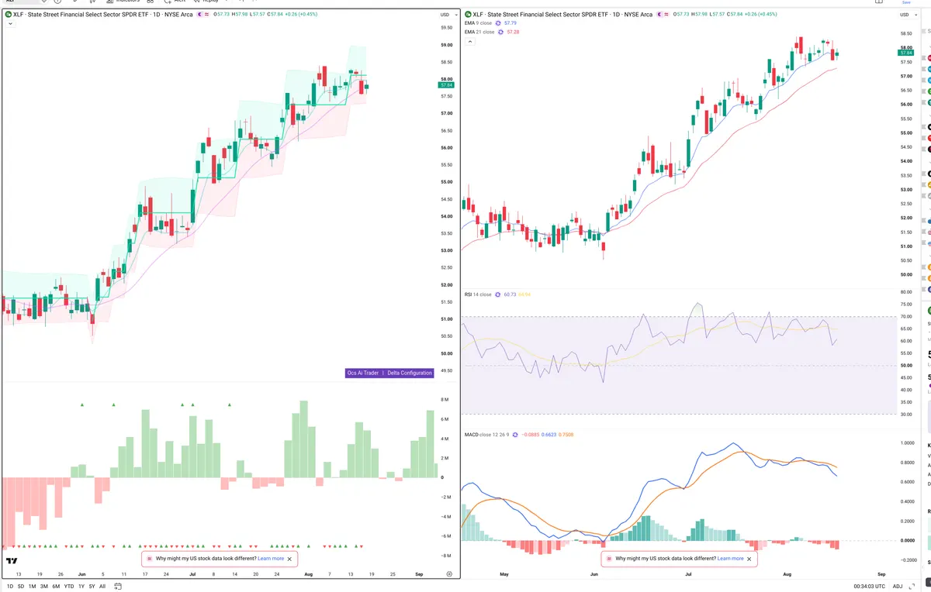Viewport: 931px width, 592px height.
Task: Open the USD currency dropdown on right chart
Action: (907, 14)
